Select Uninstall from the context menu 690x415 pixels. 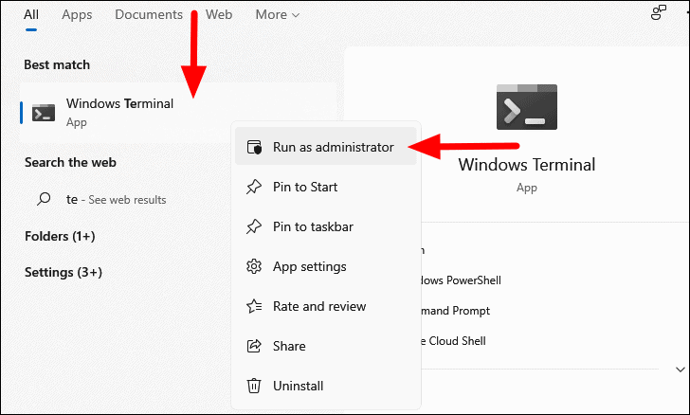326,386
